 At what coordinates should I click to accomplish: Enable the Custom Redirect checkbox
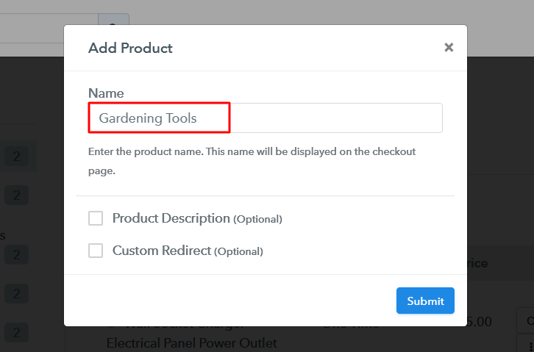point(96,251)
